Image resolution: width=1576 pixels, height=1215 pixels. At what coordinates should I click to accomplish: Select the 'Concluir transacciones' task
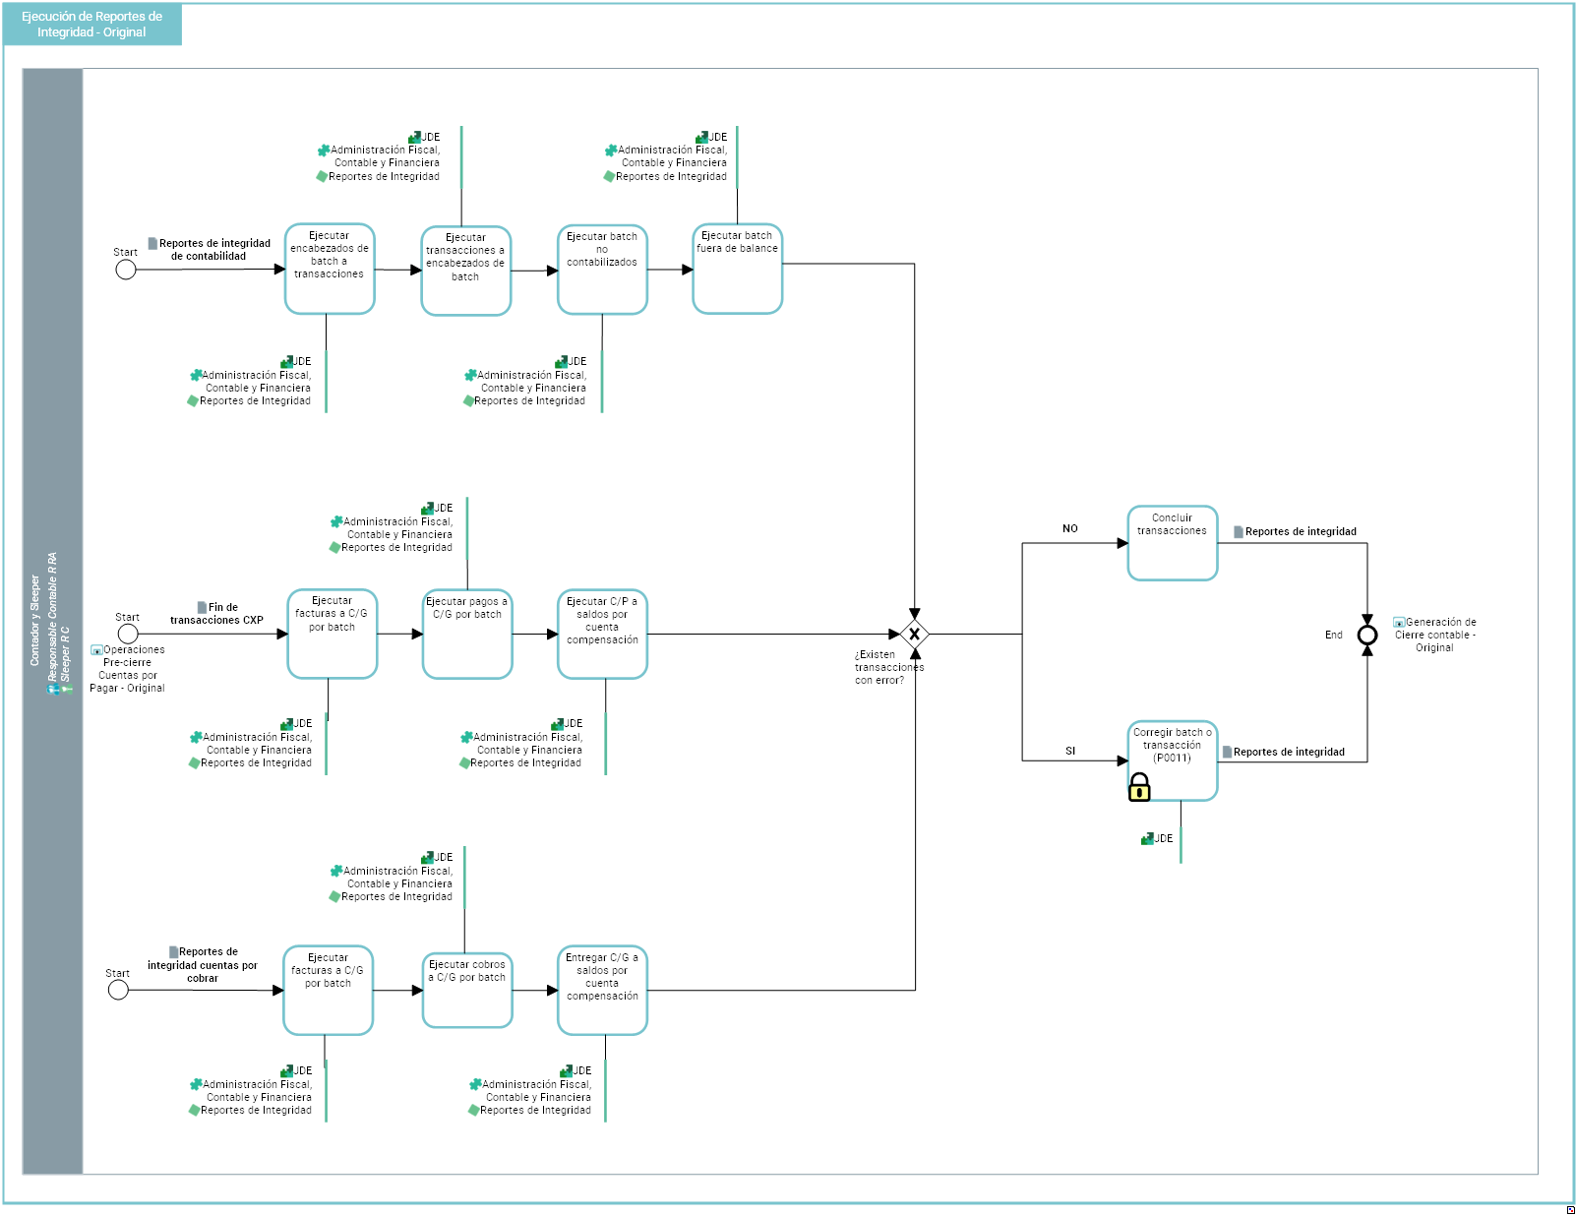click(1173, 543)
